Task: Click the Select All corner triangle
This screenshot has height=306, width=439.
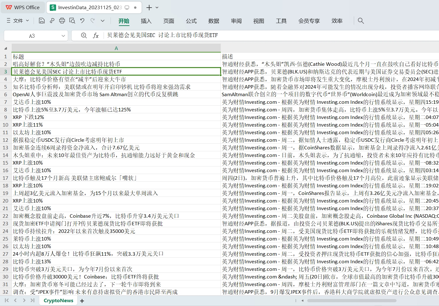Action: tap(6, 48)
